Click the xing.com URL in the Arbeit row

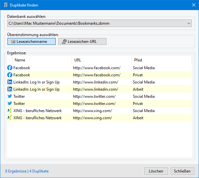tap(92, 118)
